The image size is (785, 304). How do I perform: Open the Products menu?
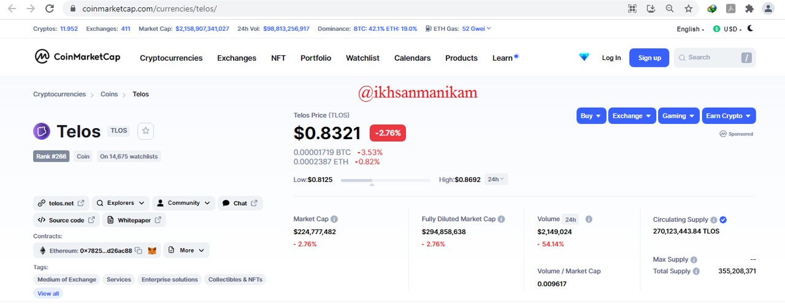[x=461, y=58]
